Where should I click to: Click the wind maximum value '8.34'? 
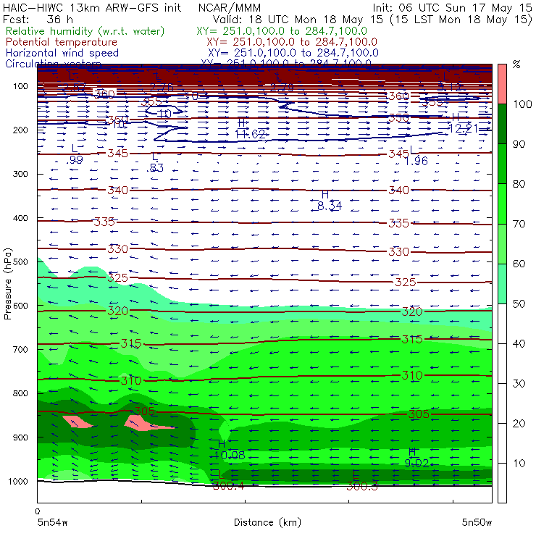click(330, 206)
